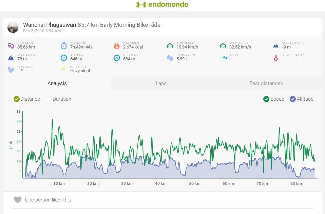Click the duration stopwatch icon
325x214 pixels.
[x=64, y=45]
